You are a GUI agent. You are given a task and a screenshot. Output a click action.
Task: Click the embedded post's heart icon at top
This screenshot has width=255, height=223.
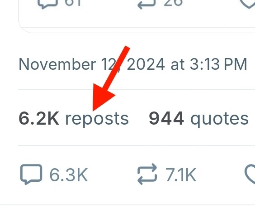248,4
